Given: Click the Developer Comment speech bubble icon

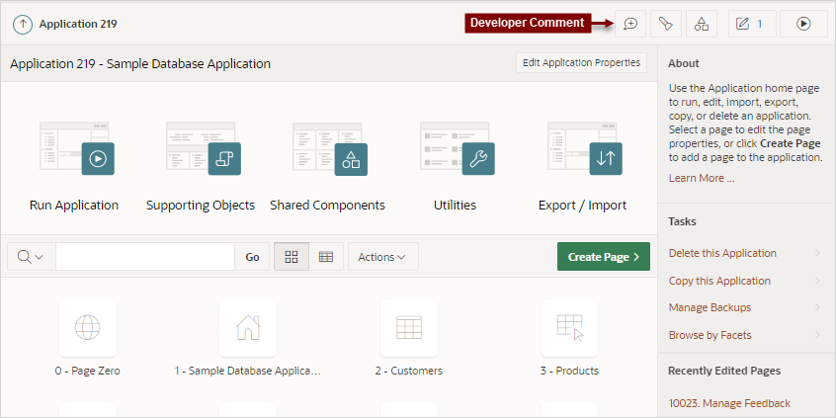Looking at the screenshot, I should pyautogui.click(x=630, y=24).
